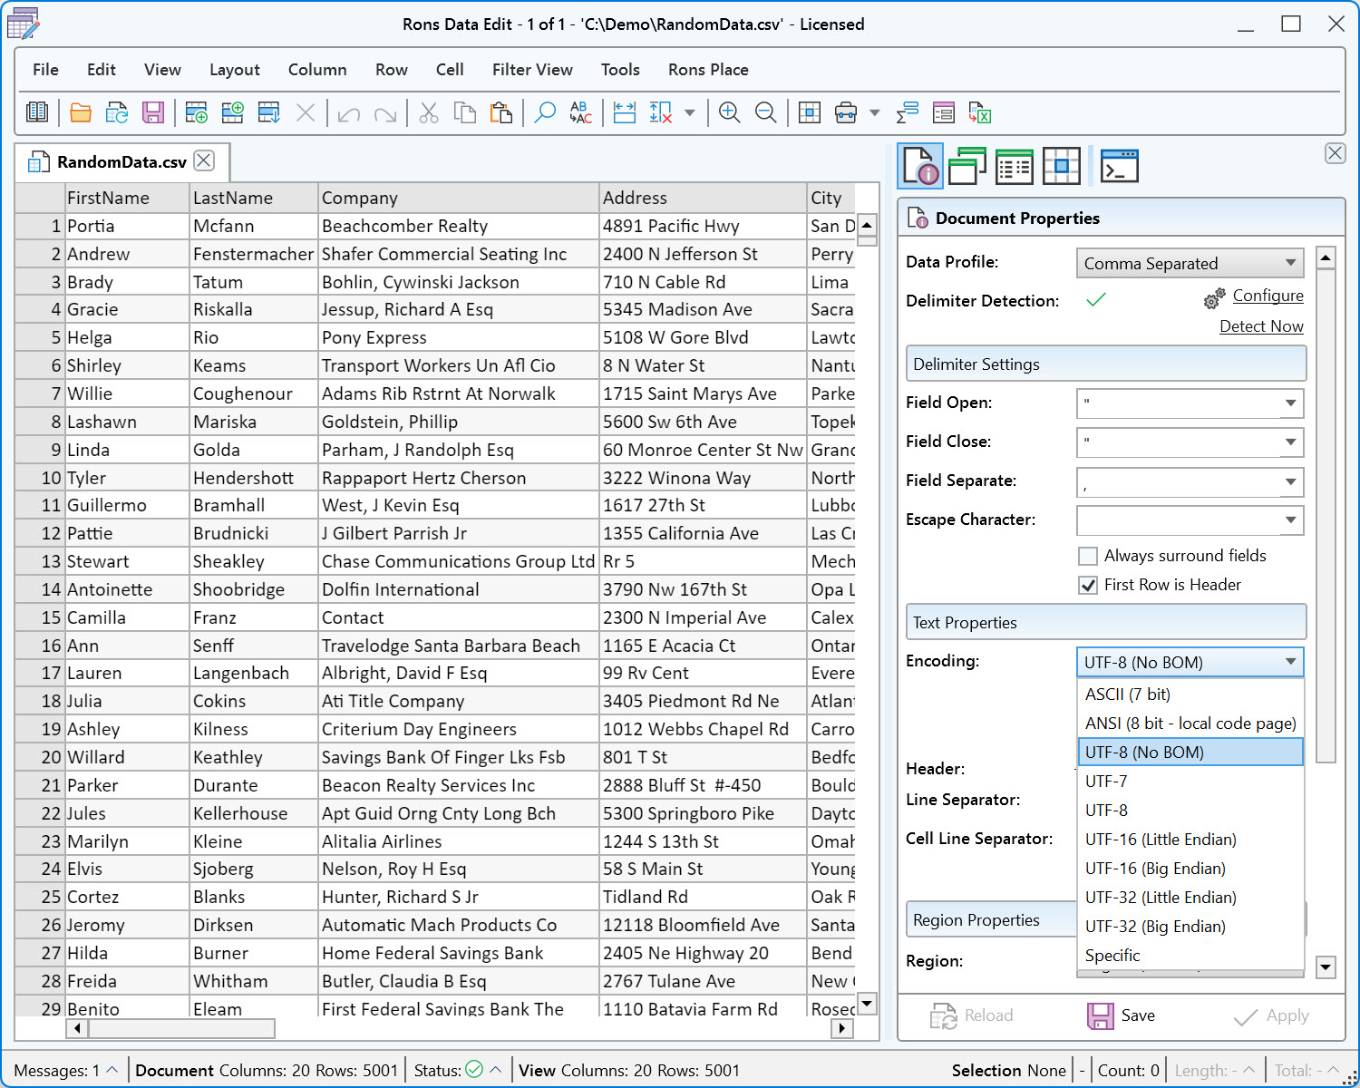Select the Specific encoding option
Viewport: 1360px width, 1088px height.
click(1190, 956)
